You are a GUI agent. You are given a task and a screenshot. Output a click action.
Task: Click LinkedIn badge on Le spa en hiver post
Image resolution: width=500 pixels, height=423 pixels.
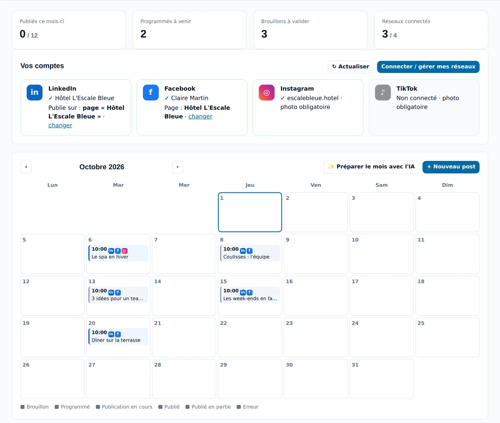(111, 251)
